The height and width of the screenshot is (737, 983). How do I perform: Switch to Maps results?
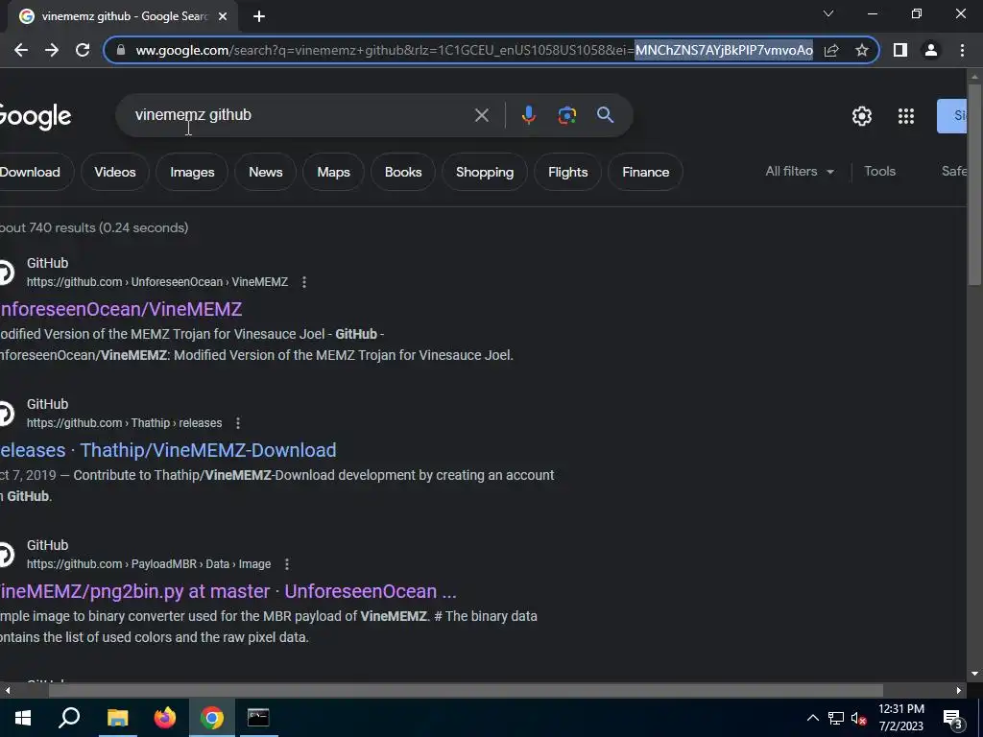333,172
